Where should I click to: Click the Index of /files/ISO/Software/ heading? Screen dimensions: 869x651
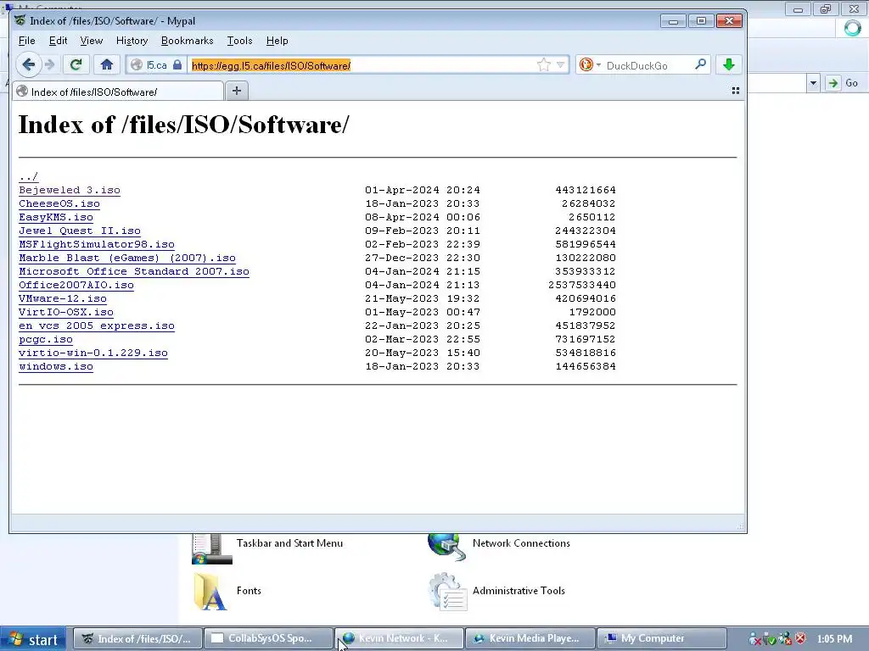184,124
